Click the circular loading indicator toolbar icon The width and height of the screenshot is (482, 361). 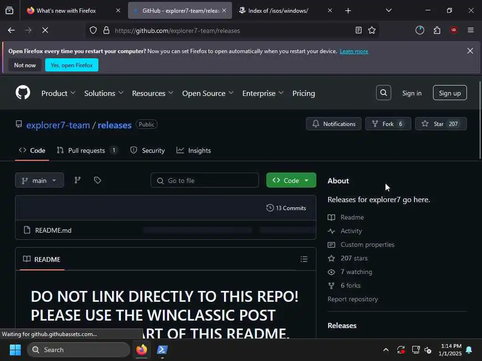click(x=419, y=30)
